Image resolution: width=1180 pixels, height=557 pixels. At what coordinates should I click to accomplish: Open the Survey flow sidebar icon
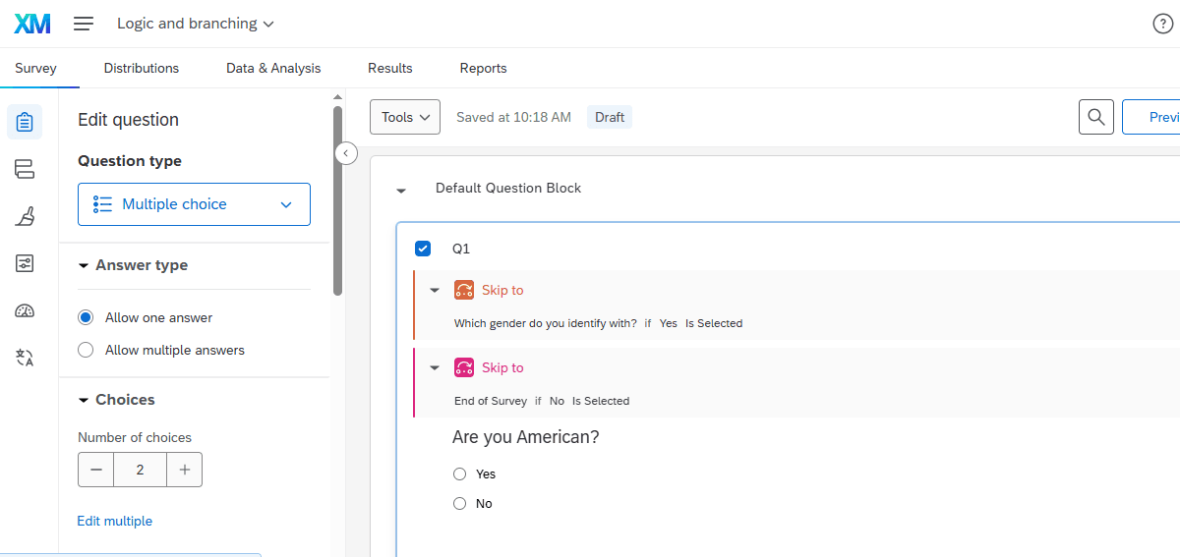pos(25,169)
